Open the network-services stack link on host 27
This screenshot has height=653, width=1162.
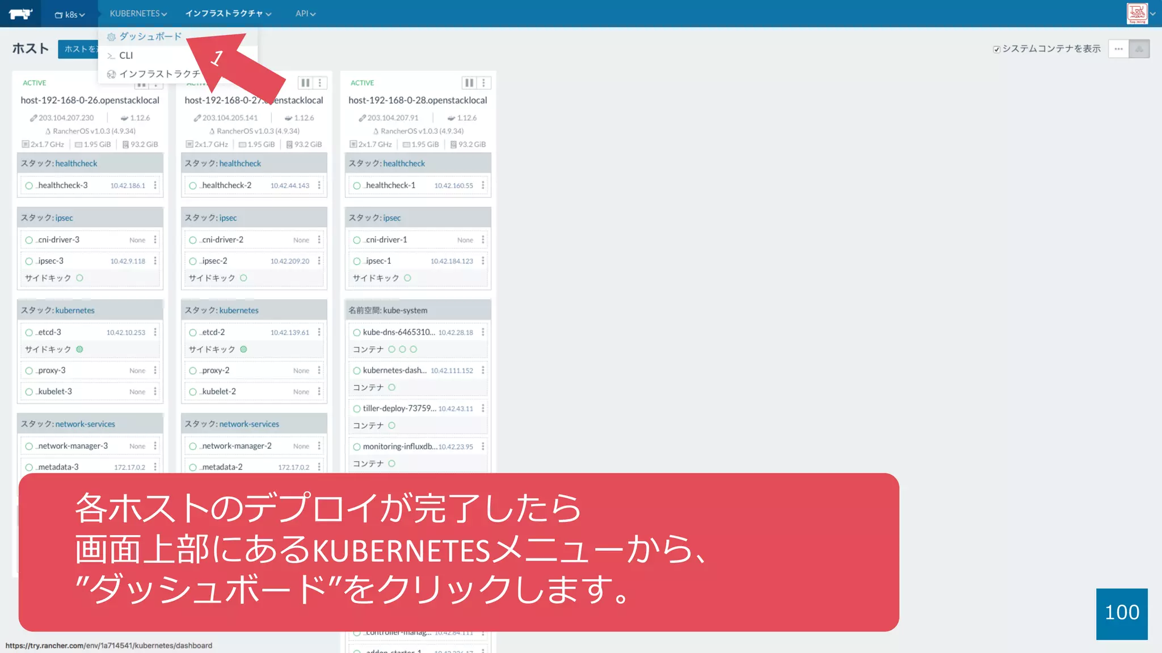tap(249, 424)
